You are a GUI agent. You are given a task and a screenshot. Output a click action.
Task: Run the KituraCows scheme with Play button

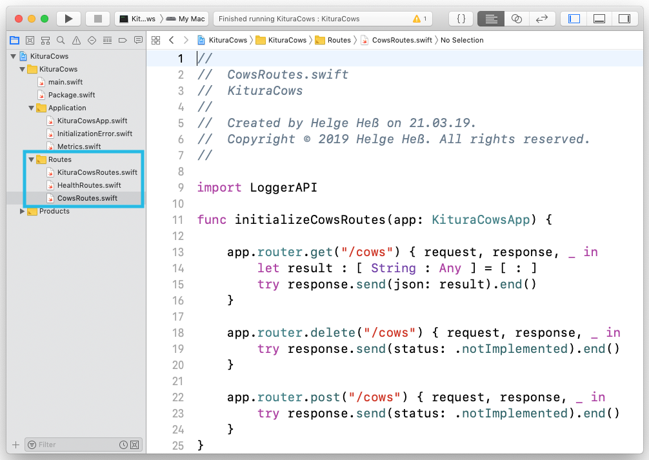69,19
